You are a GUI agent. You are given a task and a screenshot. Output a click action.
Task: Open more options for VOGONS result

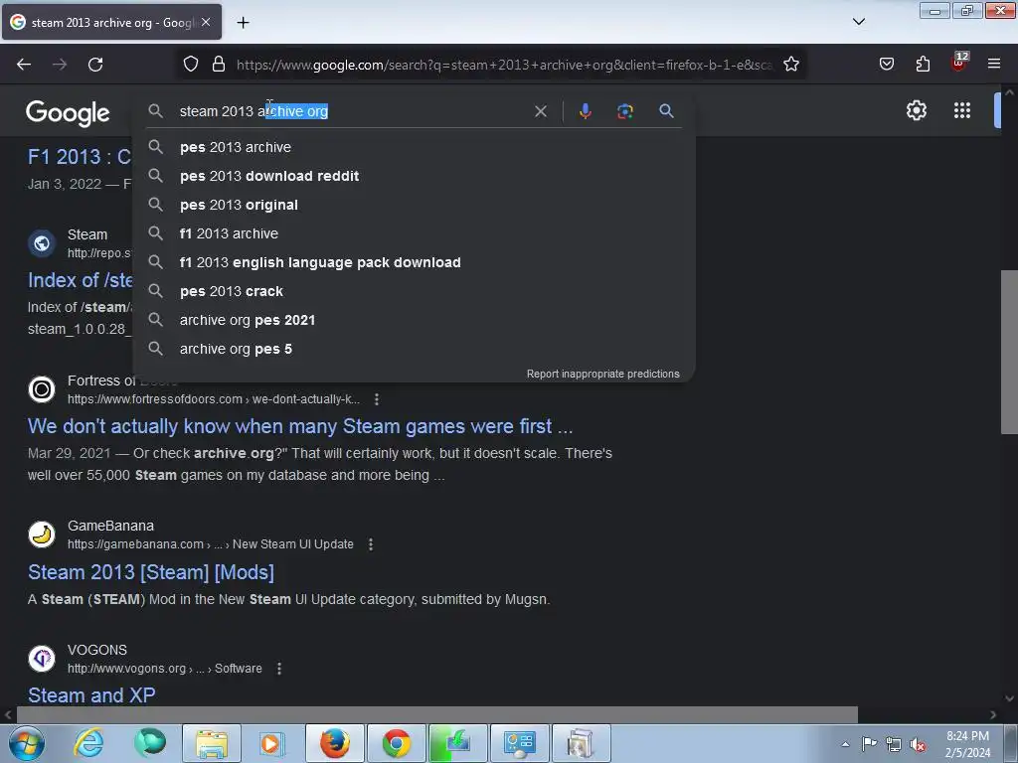[x=279, y=669]
